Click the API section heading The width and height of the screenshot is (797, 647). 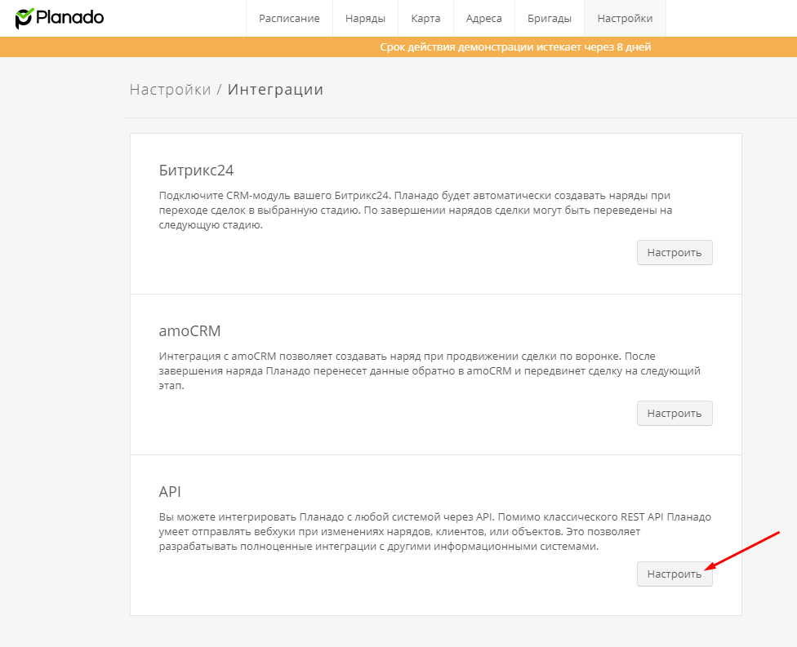(x=170, y=492)
